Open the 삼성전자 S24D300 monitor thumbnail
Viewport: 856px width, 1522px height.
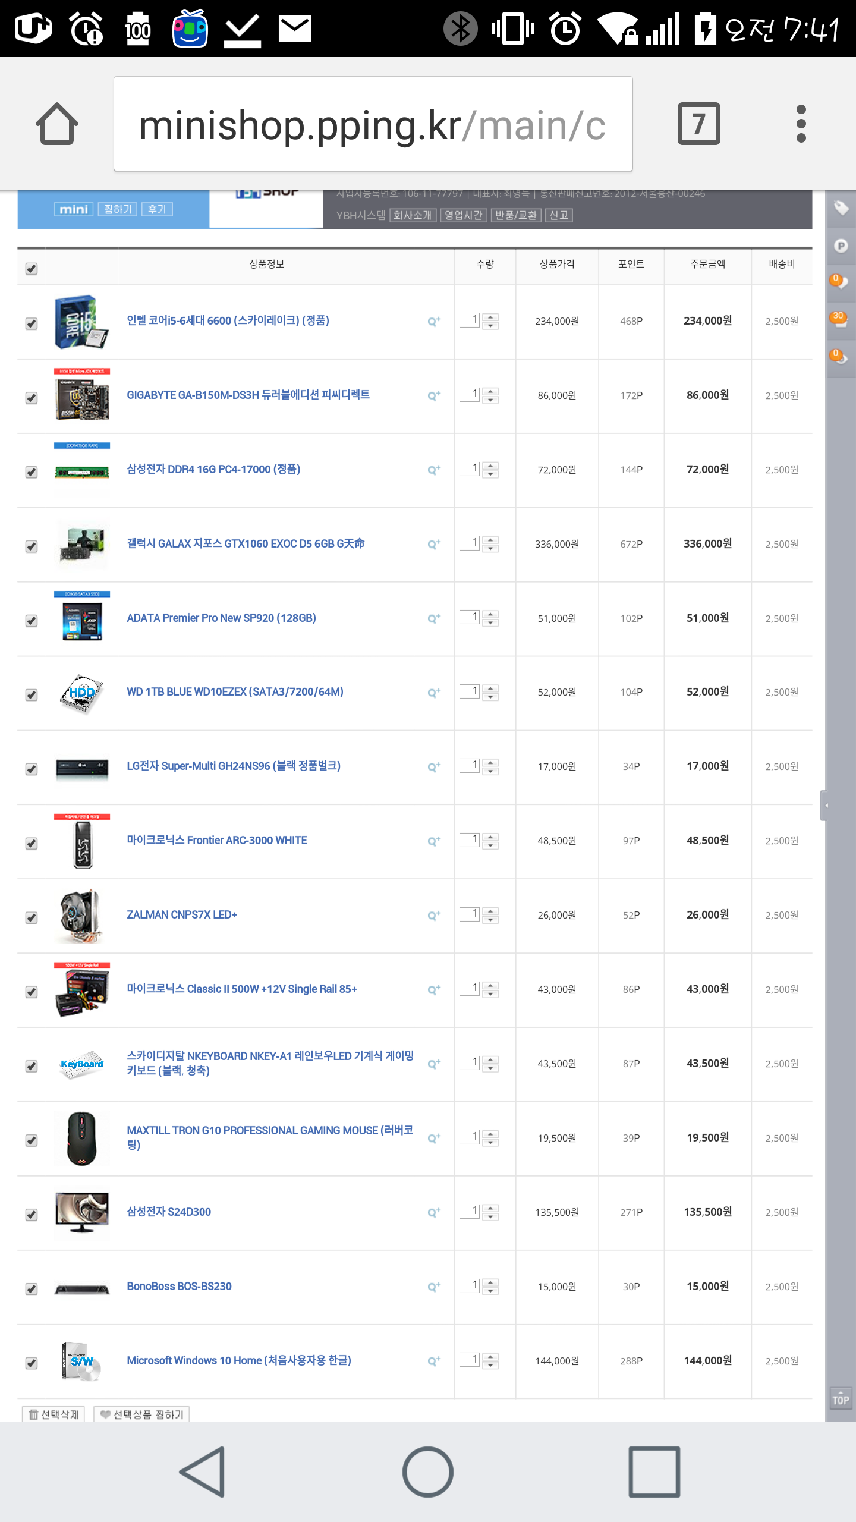click(x=82, y=1212)
